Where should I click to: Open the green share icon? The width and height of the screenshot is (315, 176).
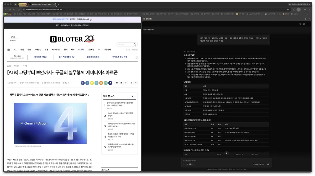(x=106, y=83)
